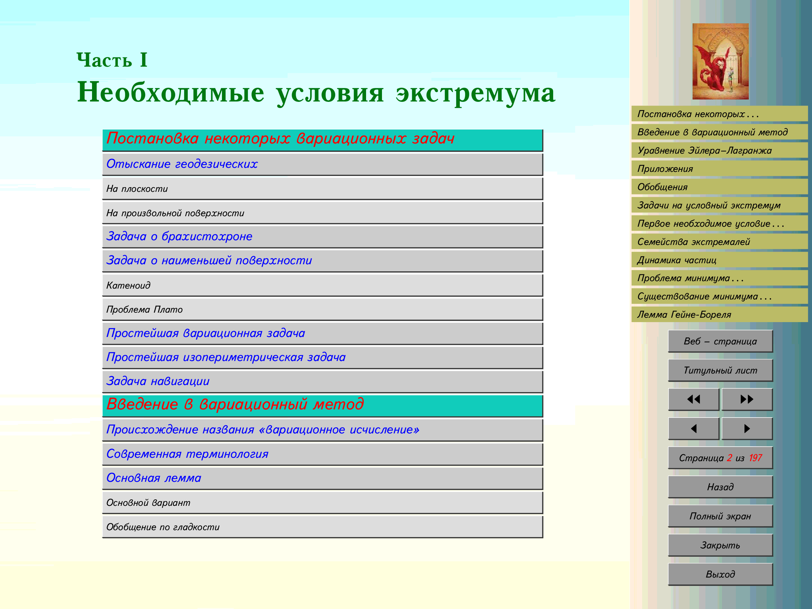Go to next page with right arrow
The height and width of the screenshot is (609, 812).
coord(747,428)
